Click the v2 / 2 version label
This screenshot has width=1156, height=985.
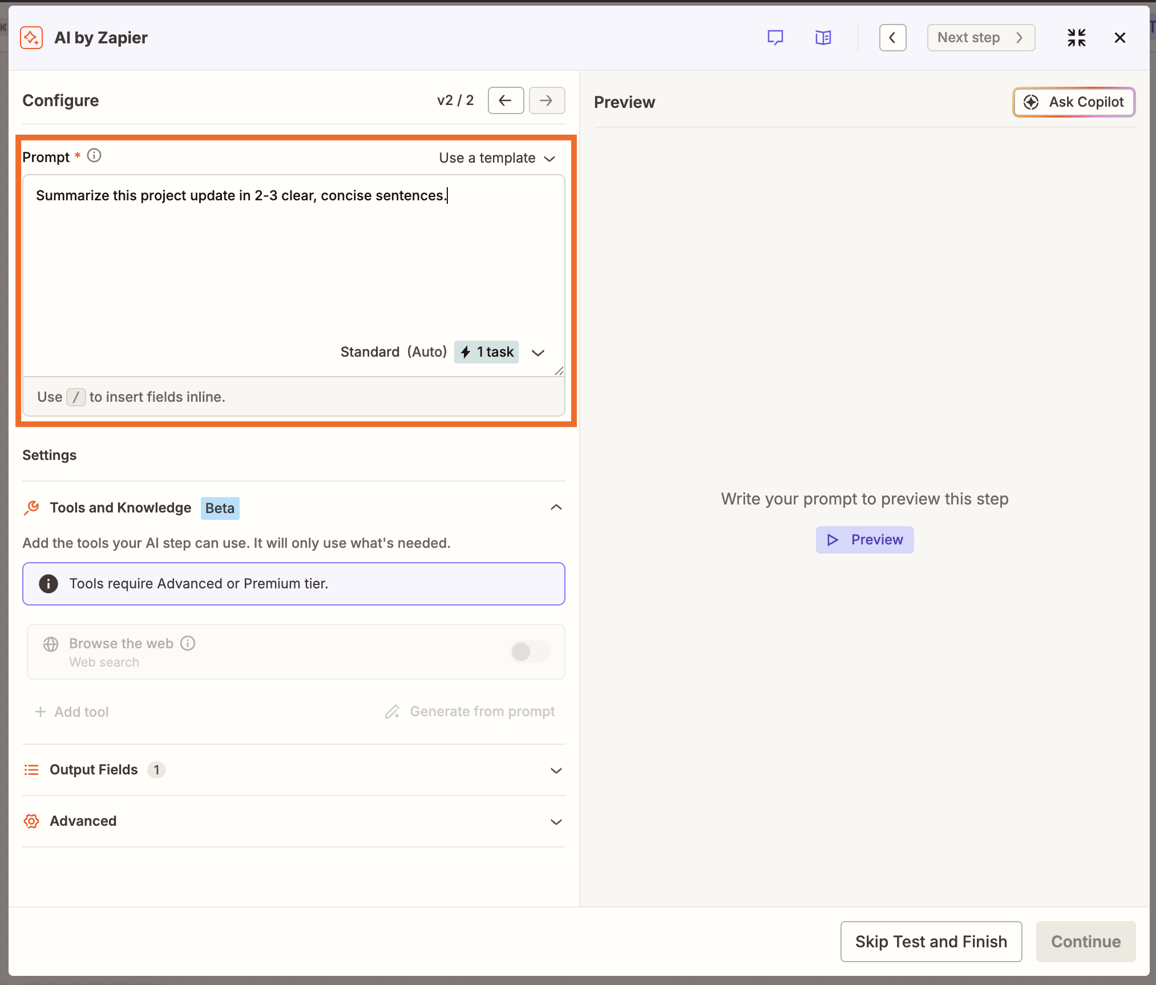455,100
